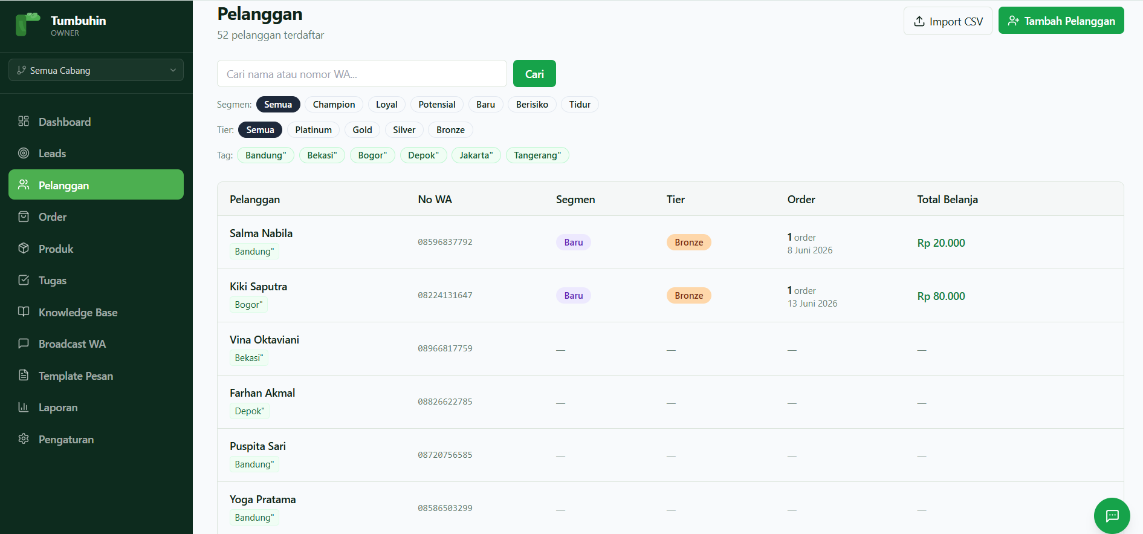Image resolution: width=1143 pixels, height=534 pixels.
Task: Click the Dashboard grid icon
Action: click(x=24, y=121)
